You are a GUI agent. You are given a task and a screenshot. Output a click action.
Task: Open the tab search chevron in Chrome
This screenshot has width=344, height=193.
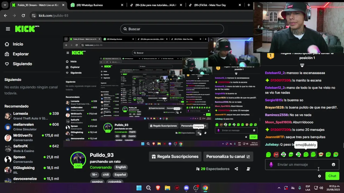[x=5, y=5]
